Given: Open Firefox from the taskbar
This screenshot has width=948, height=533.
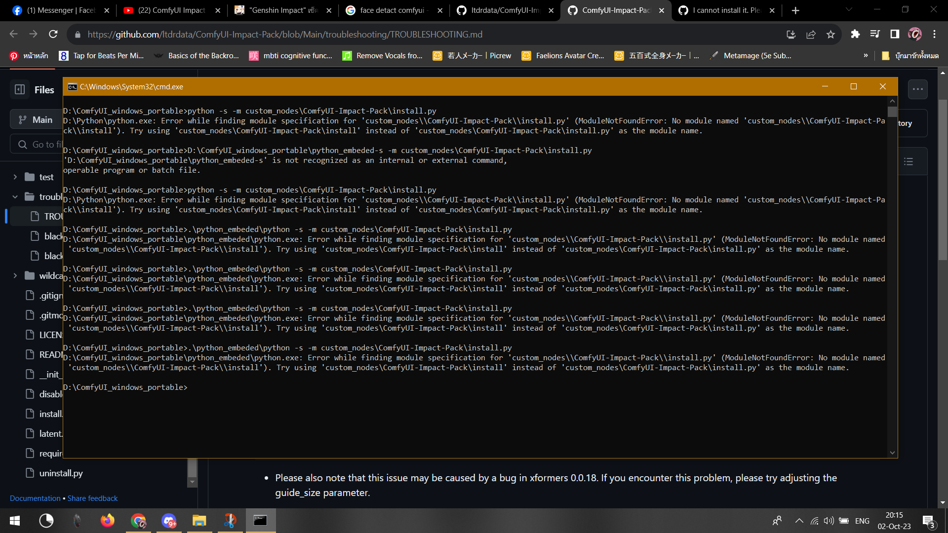Looking at the screenshot, I should [107, 521].
